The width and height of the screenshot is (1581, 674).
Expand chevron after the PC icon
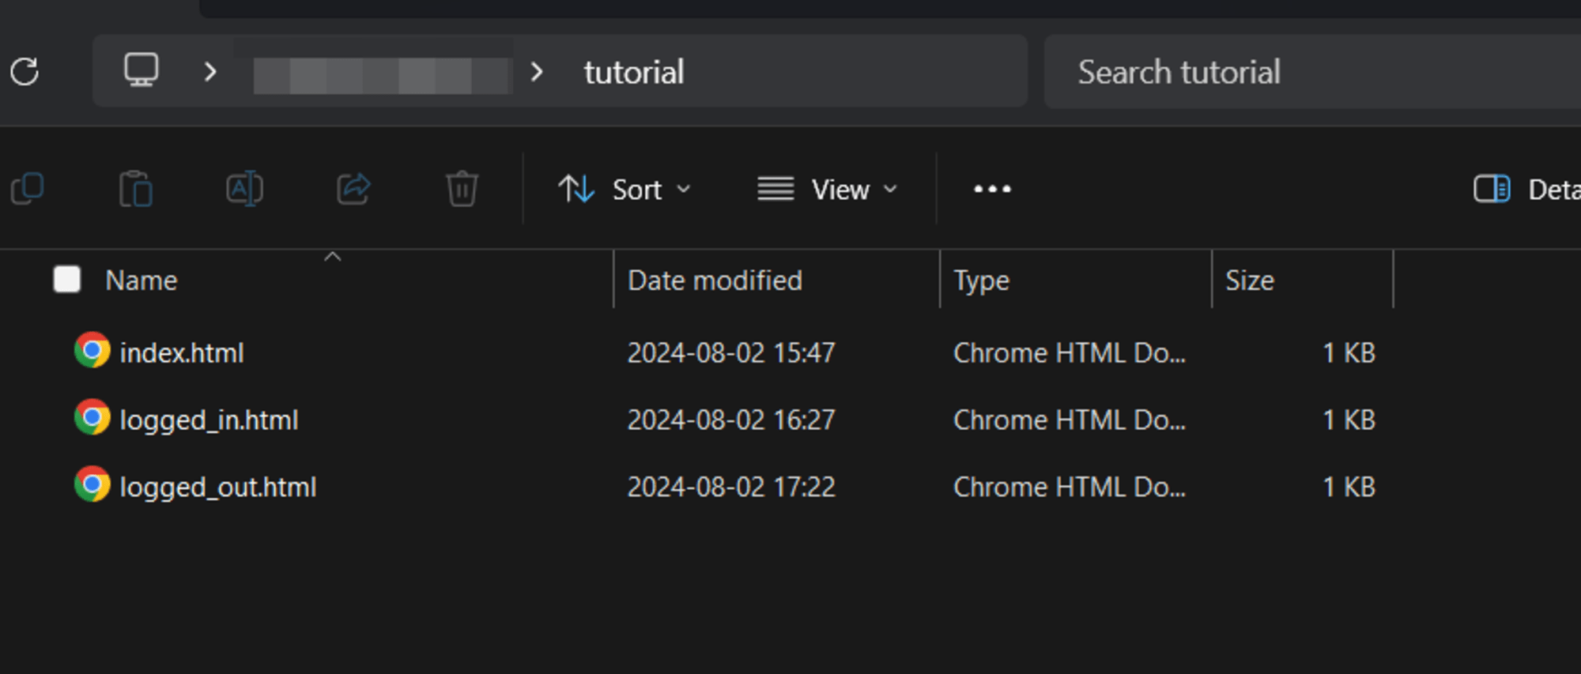pos(209,72)
